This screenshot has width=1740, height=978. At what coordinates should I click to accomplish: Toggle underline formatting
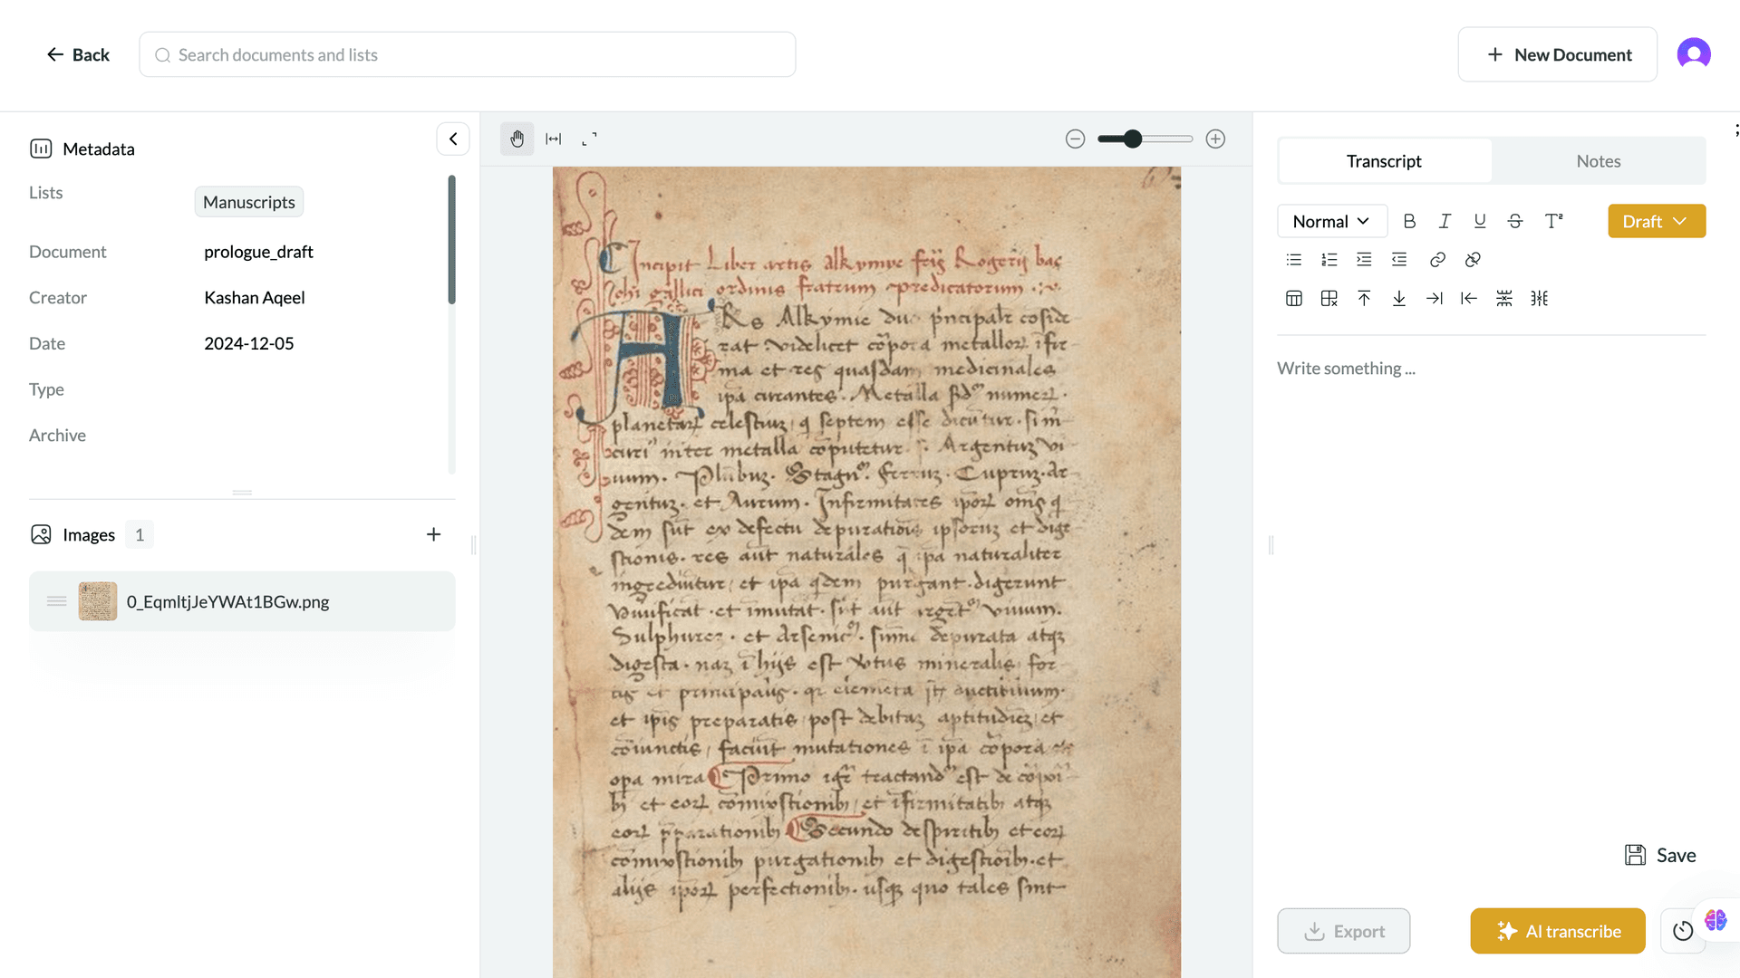pos(1480,221)
